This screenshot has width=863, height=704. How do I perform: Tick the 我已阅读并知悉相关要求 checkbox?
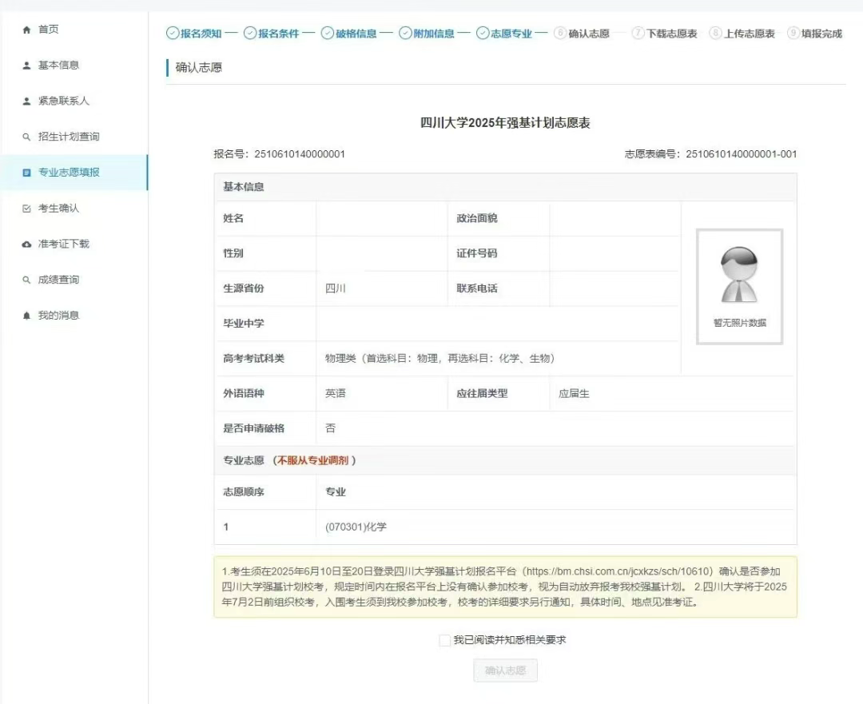pyautogui.click(x=445, y=640)
